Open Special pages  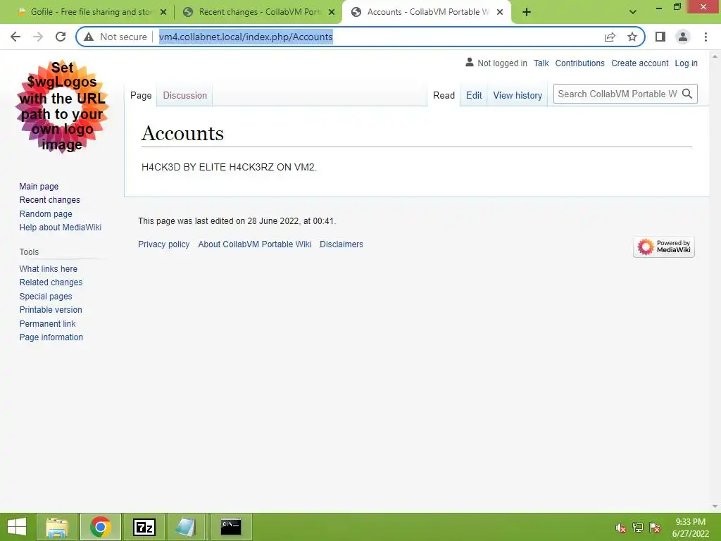click(46, 297)
